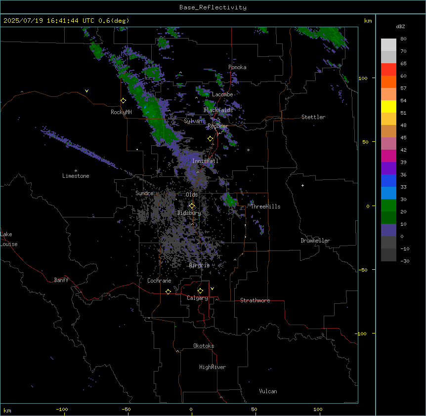Click the Calgary city label
Viewport: 426px width, 416px height.
[197, 298]
